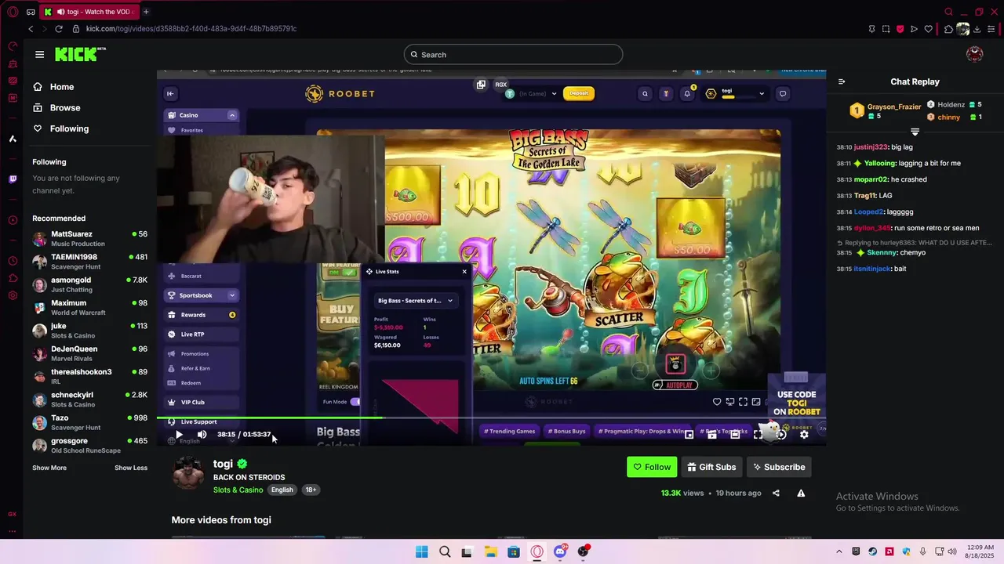Viewport: 1004px width, 564px height.
Task: Follow the togi channel
Action: click(652, 467)
